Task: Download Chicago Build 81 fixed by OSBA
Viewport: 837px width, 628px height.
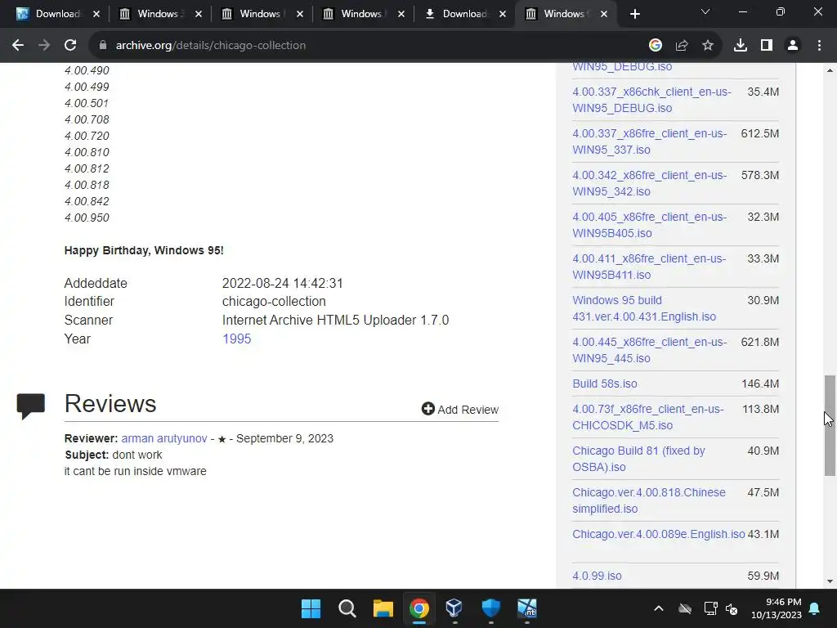Action: coord(638,459)
